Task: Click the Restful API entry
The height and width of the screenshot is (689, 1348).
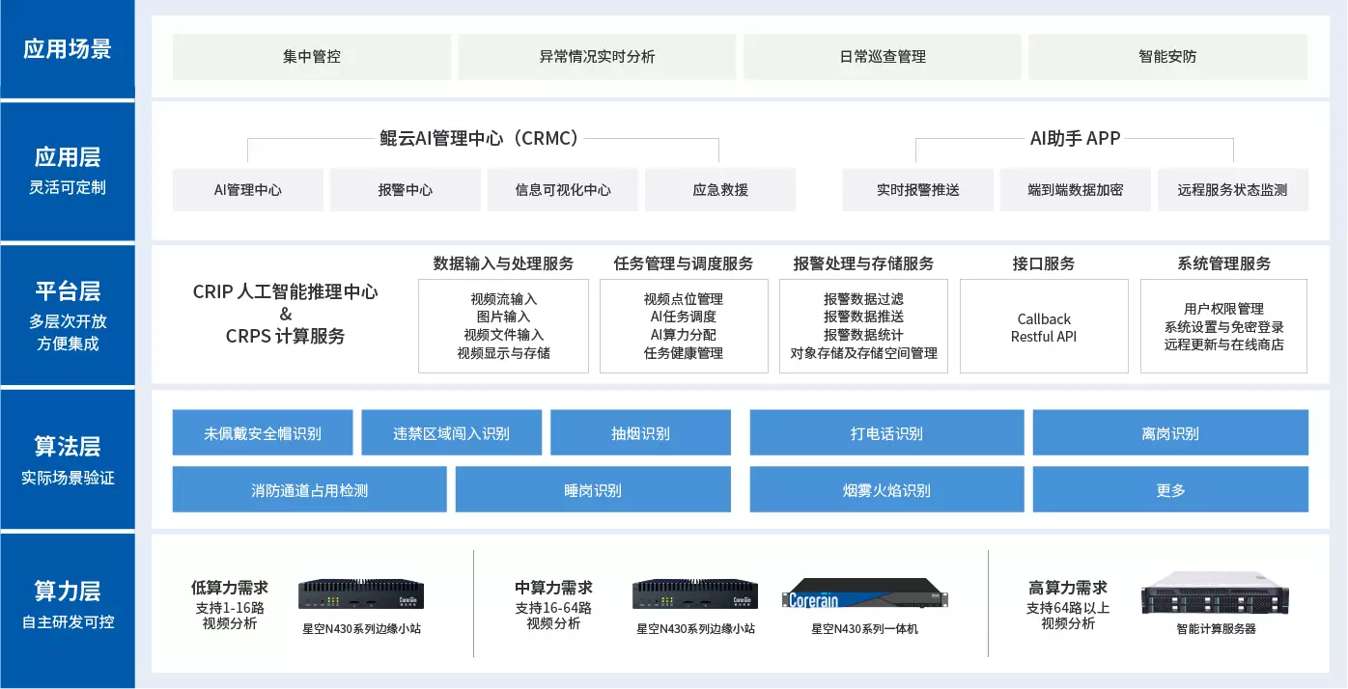Action: (x=1044, y=337)
